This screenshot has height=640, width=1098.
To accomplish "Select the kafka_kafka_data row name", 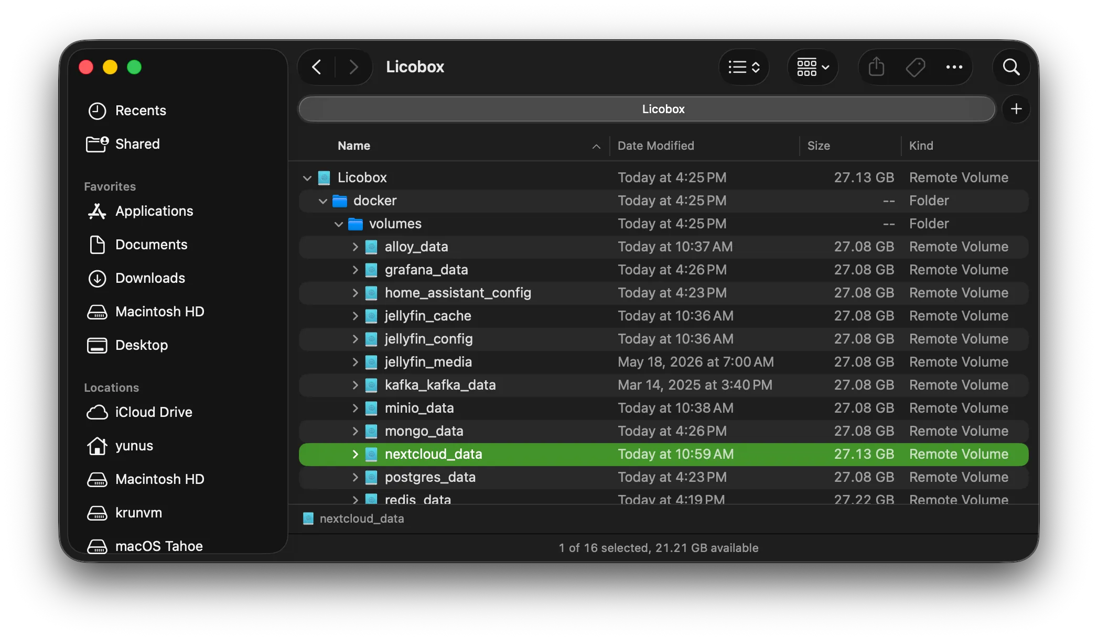I will pyautogui.click(x=440, y=385).
